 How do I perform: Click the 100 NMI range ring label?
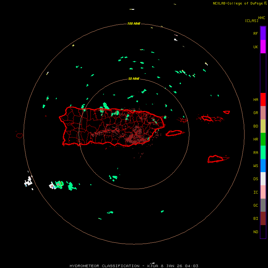[x=134, y=24]
